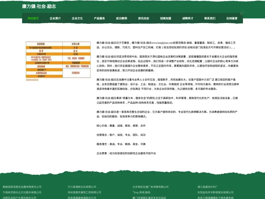Open the 在线留言 page
Screen dimensions: 265x199
(x=232, y=18)
